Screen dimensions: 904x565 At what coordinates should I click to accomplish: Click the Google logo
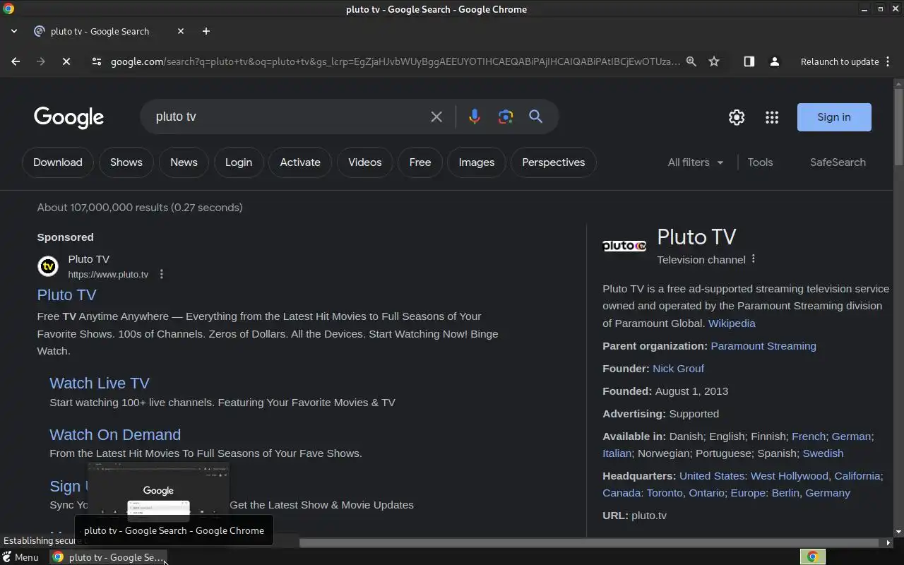69,117
